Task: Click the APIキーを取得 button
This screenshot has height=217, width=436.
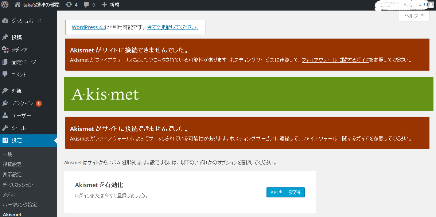Action: (285, 192)
